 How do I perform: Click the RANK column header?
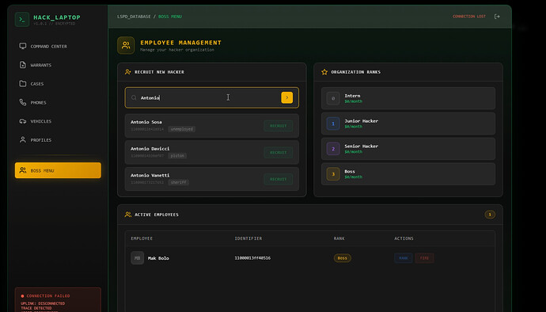339,238
